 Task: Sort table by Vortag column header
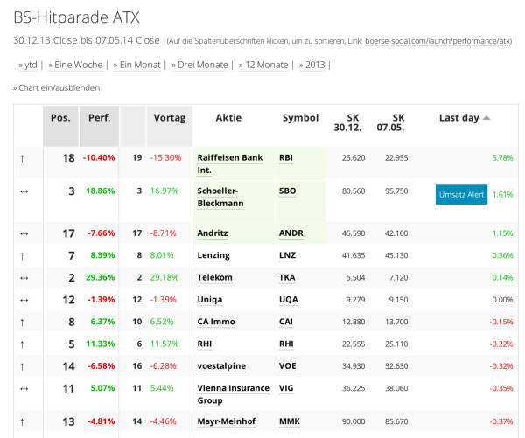(169, 118)
